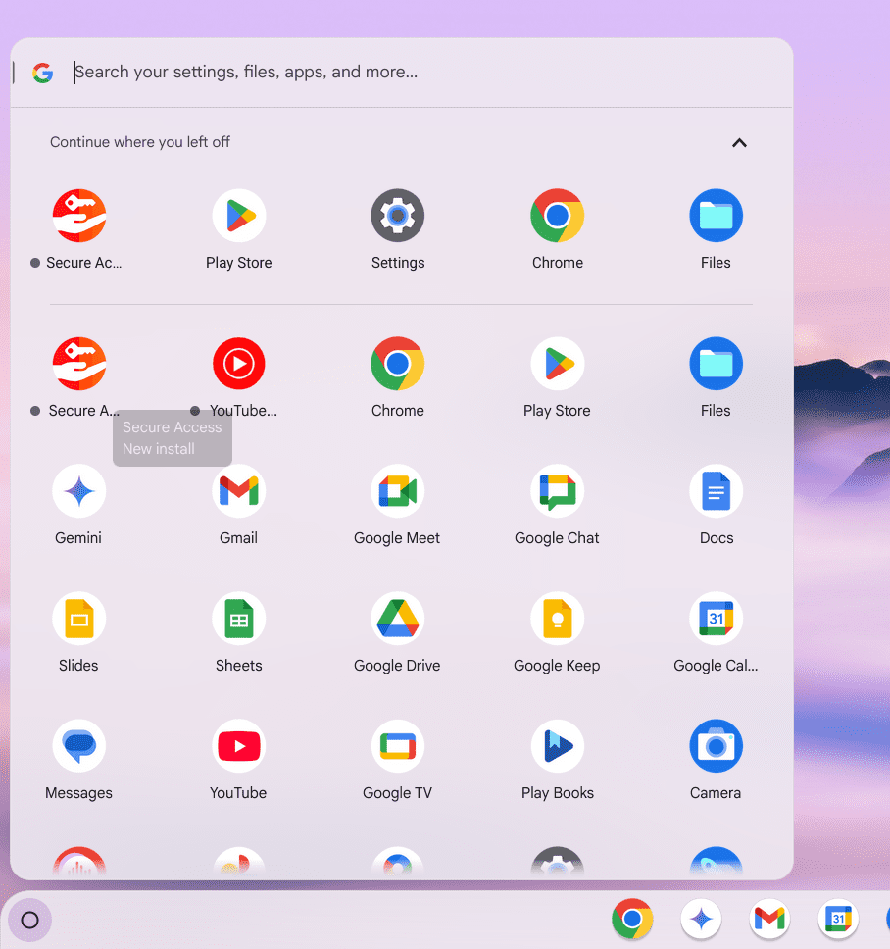Click the launcher search input field
890x949 pixels.
[x=392, y=73]
